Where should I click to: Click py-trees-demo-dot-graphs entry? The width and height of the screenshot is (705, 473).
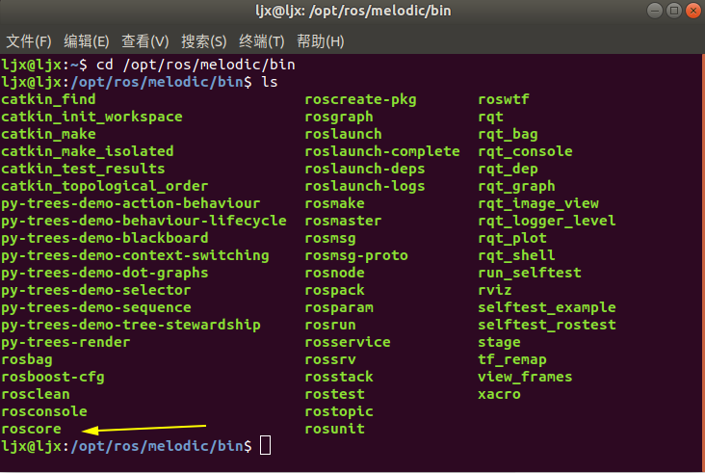105,273
